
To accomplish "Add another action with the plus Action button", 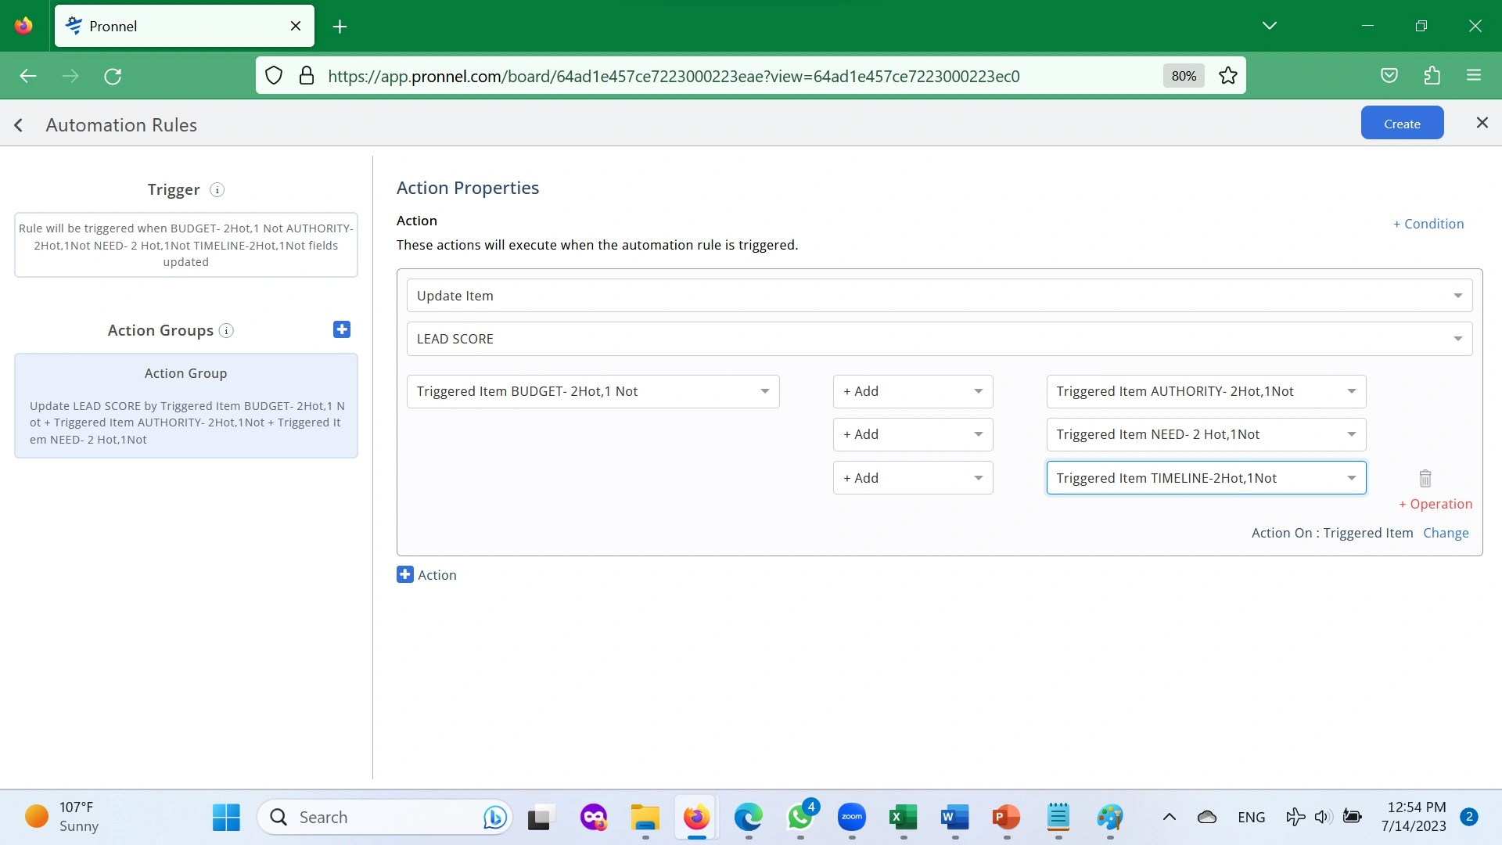I will pos(426,575).
